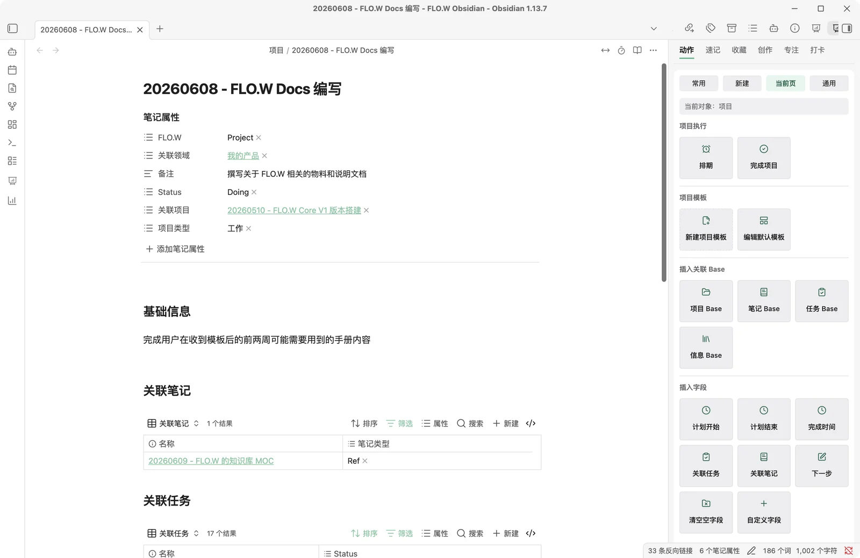The height and width of the screenshot is (558, 860).
Task: Open new tab with plus icon
Action: [x=160, y=29]
